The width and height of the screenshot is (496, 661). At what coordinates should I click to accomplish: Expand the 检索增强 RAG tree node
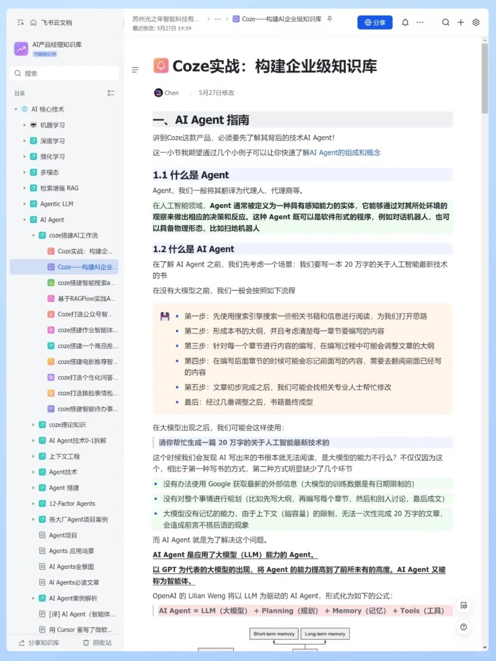pyautogui.click(x=24, y=188)
